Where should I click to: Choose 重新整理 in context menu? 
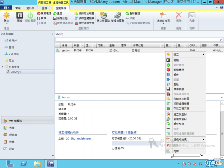pos(185,124)
